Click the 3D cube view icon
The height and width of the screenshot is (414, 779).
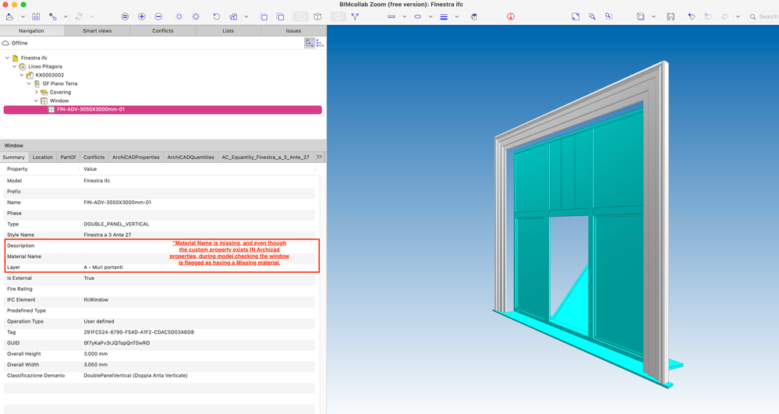317,16
